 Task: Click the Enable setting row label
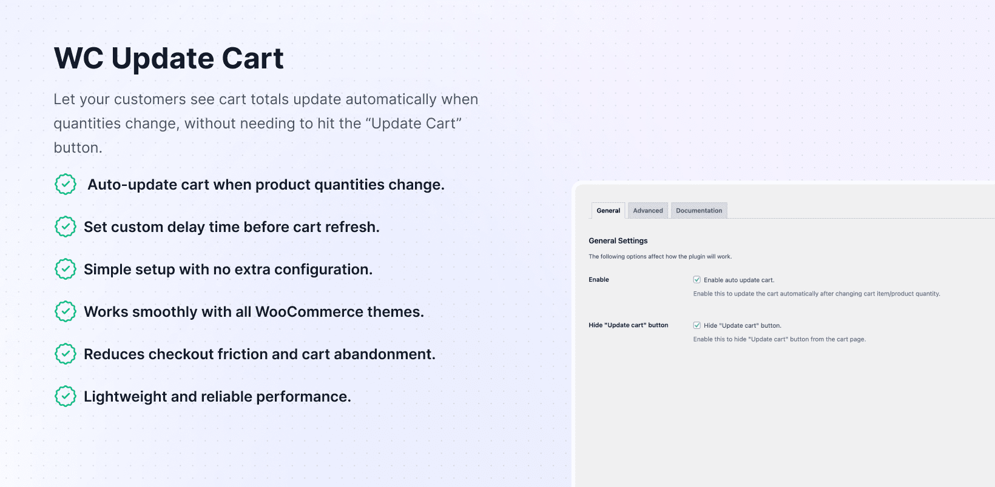tap(599, 280)
